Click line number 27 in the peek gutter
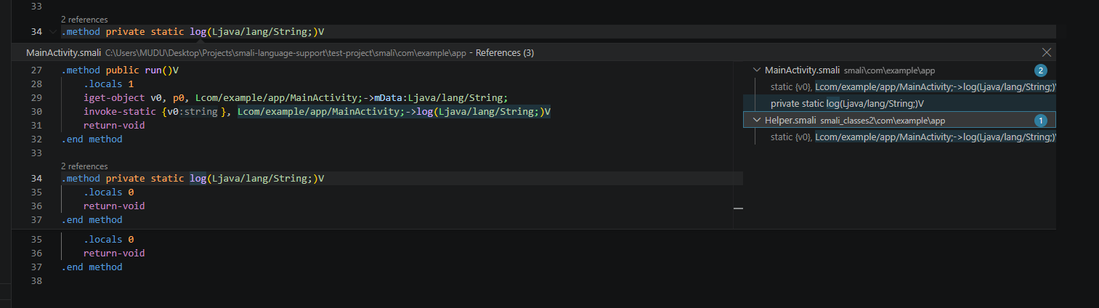 (x=38, y=70)
